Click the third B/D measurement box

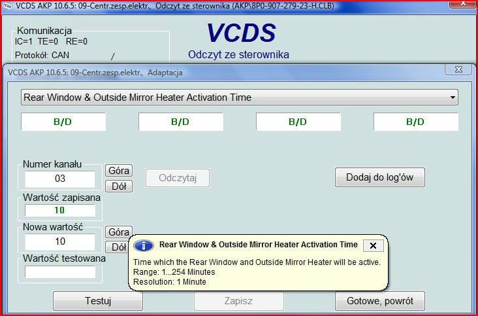point(298,122)
